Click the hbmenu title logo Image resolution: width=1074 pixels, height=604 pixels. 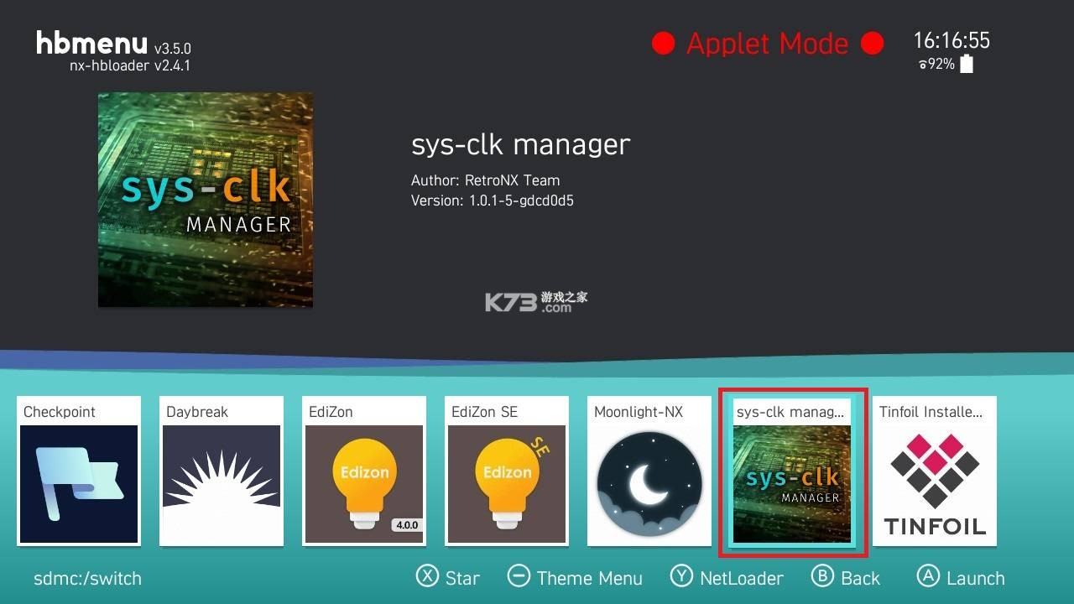(91, 44)
